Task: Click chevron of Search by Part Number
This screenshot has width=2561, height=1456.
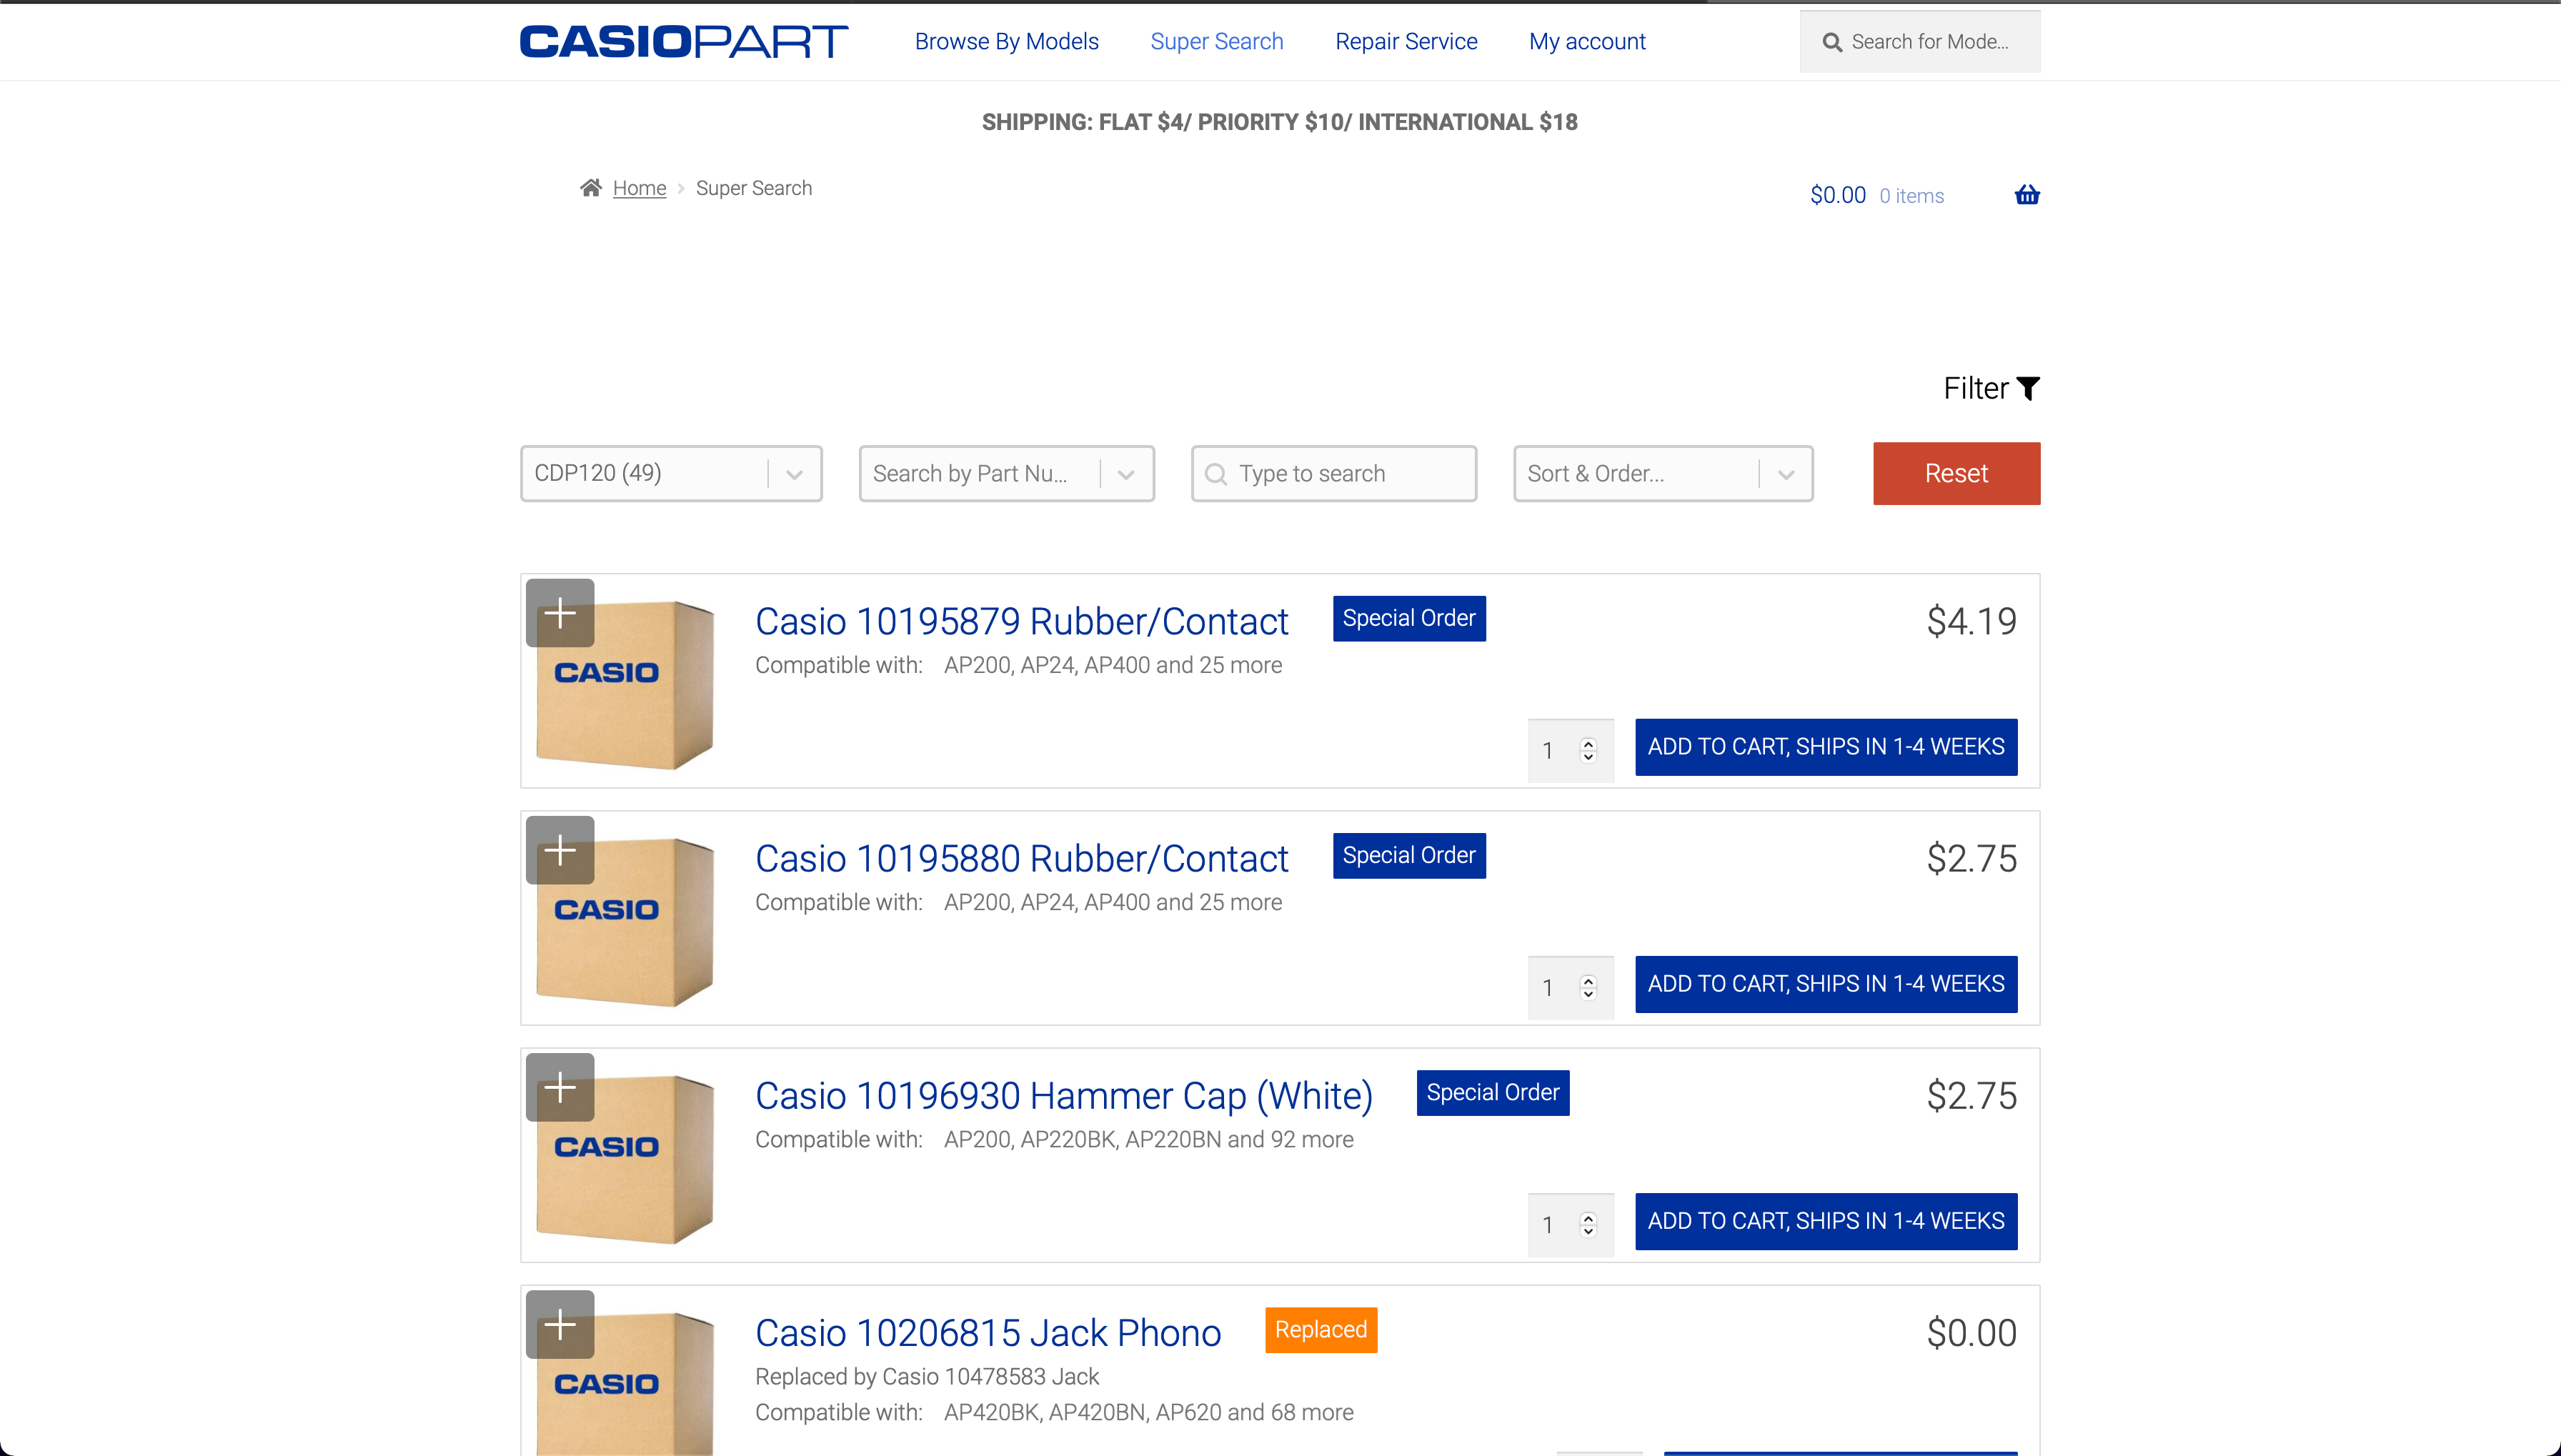Action: (x=1126, y=474)
